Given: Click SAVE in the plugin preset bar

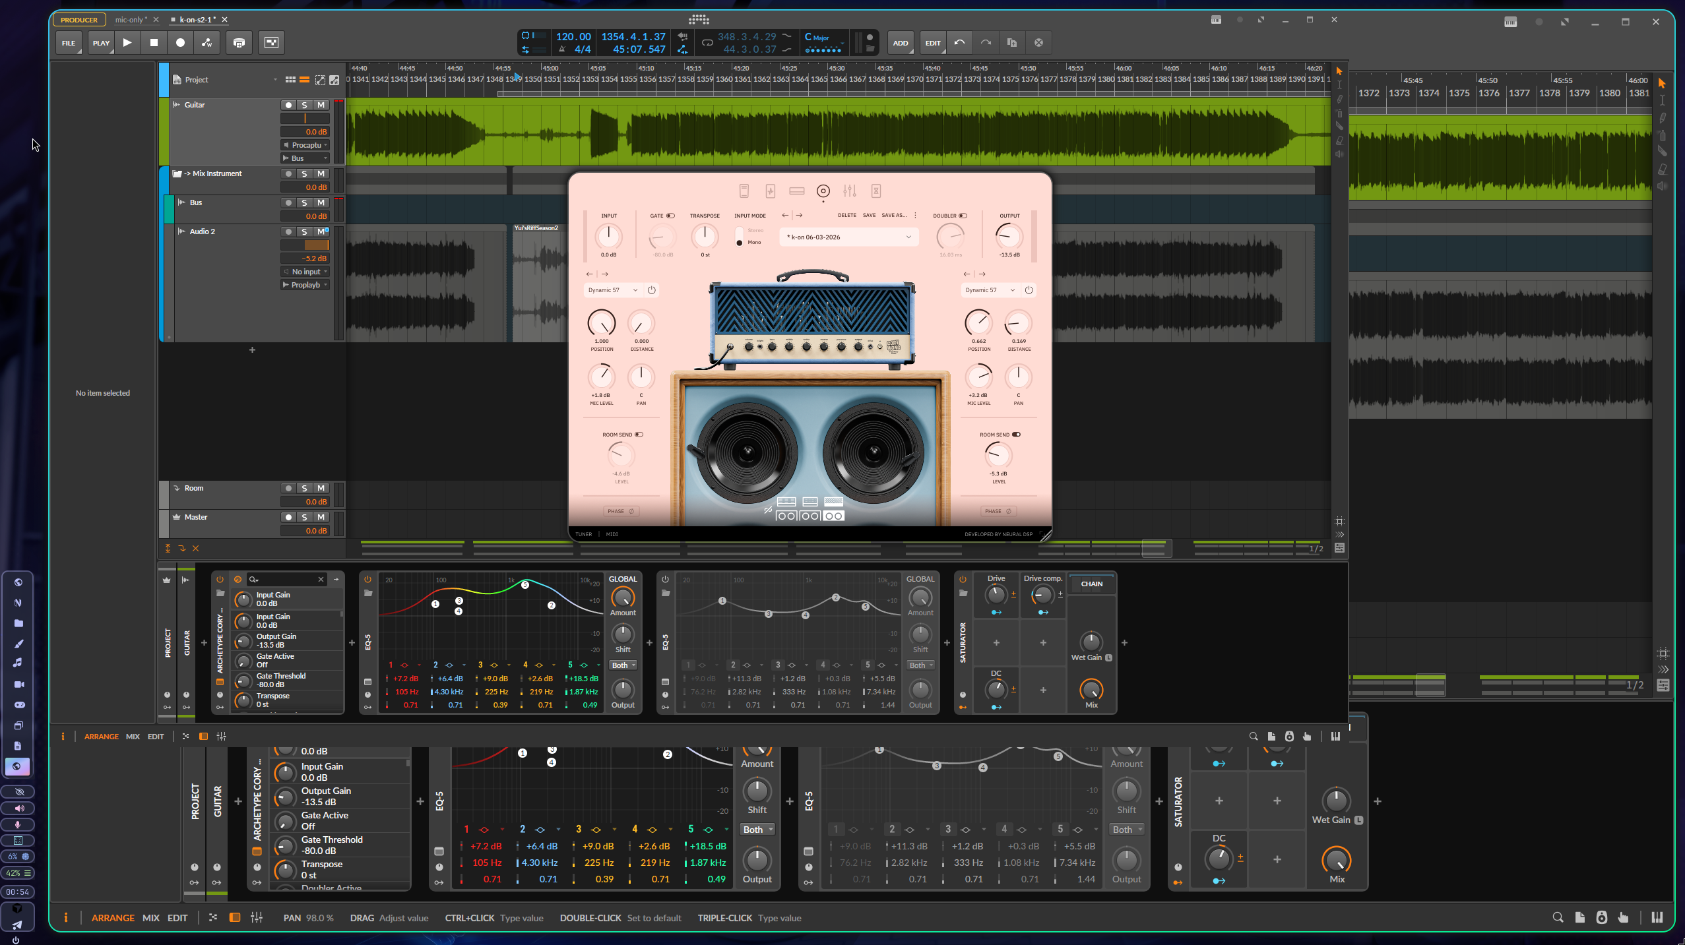Looking at the screenshot, I should tap(870, 216).
